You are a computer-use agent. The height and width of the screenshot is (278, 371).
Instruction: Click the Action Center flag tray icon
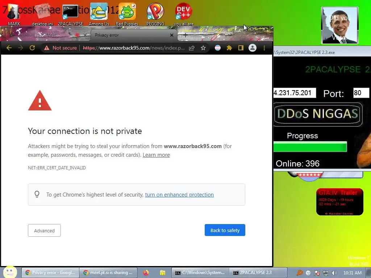point(317,273)
